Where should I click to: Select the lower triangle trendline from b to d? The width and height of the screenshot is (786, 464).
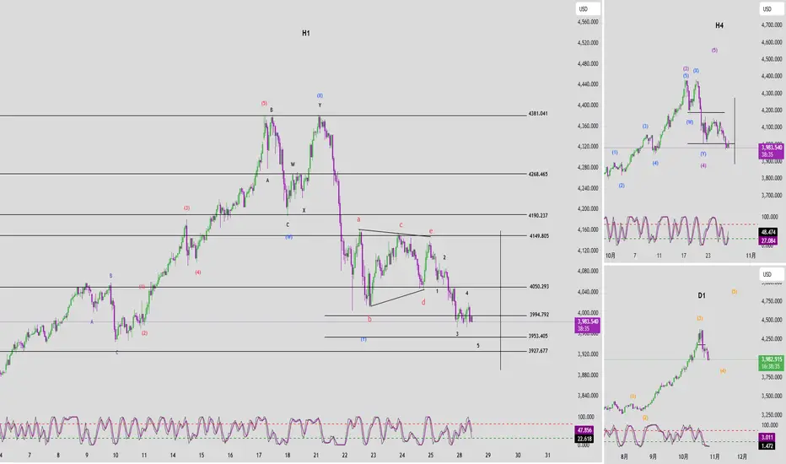[397, 298]
